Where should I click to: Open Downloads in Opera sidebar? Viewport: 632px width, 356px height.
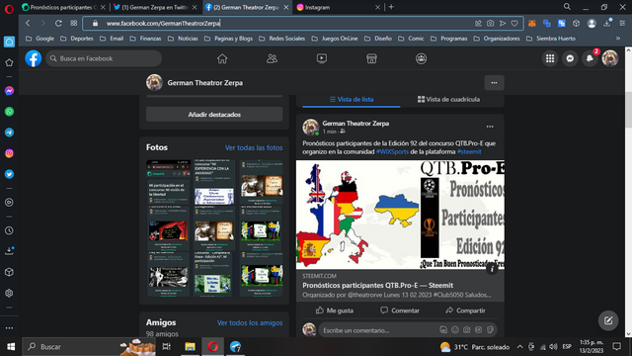pos(9,251)
